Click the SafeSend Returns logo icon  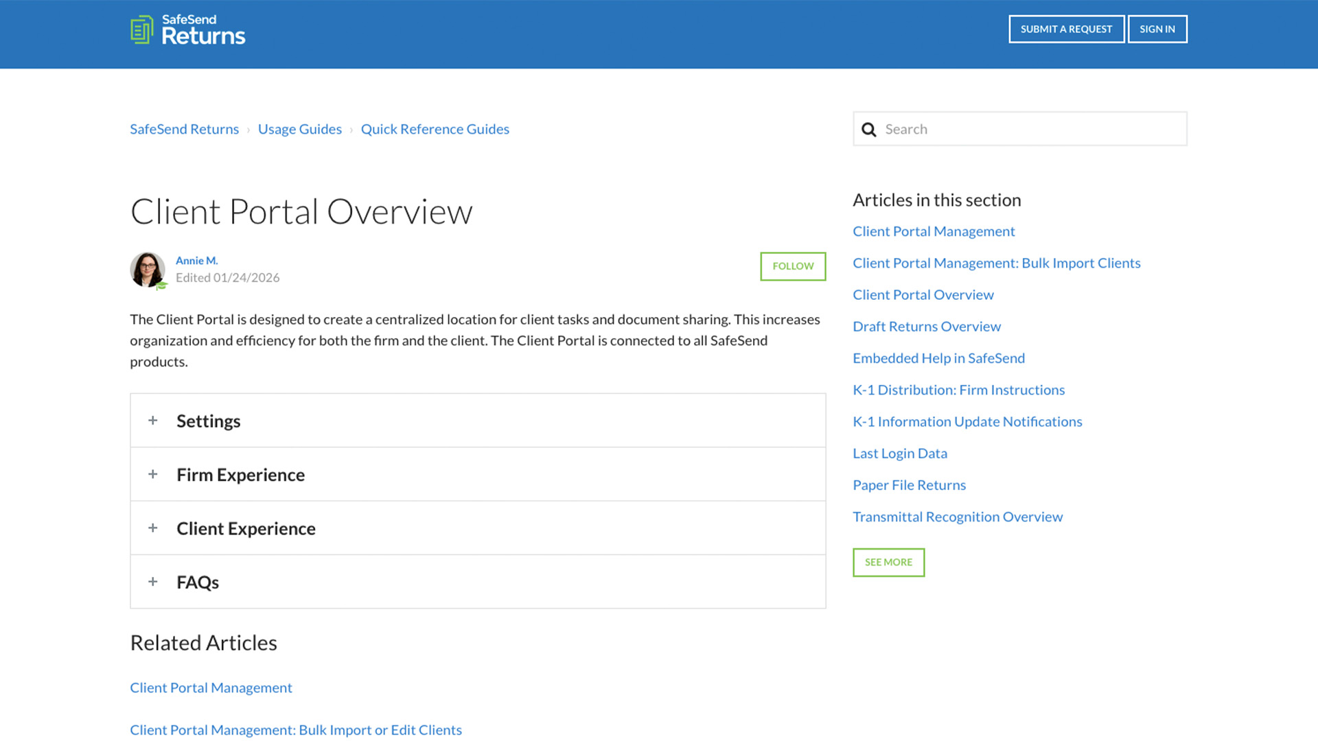coord(142,30)
